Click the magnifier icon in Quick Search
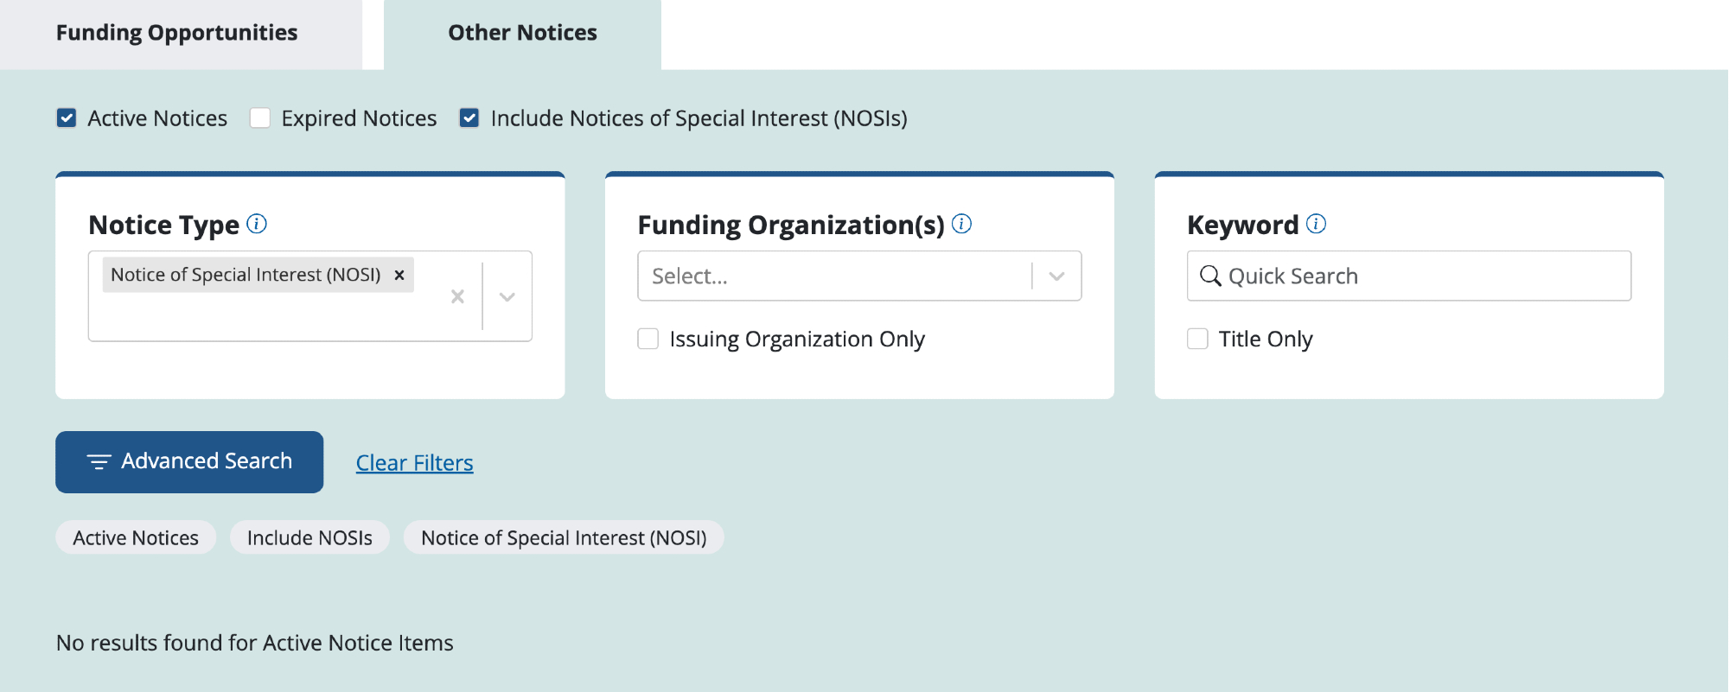 [1210, 276]
